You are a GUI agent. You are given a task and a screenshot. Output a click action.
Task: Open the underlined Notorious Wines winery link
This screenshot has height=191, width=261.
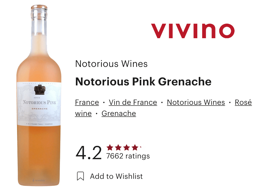coord(196,102)
